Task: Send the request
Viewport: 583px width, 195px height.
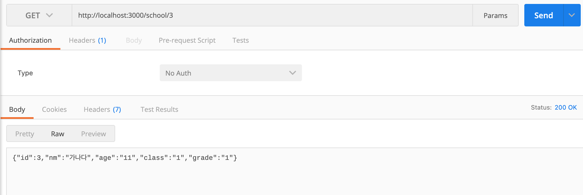Action: click(x=543, y=15)
